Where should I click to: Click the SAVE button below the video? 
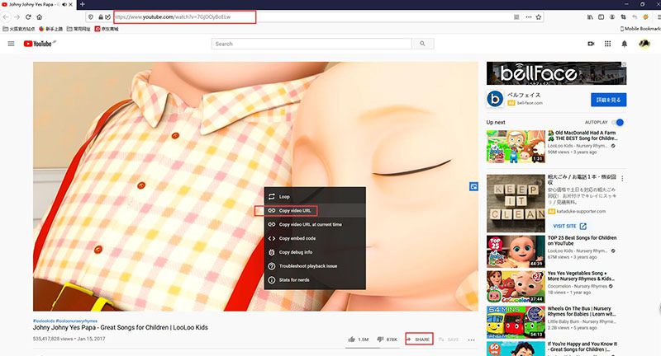pos(449,340)
